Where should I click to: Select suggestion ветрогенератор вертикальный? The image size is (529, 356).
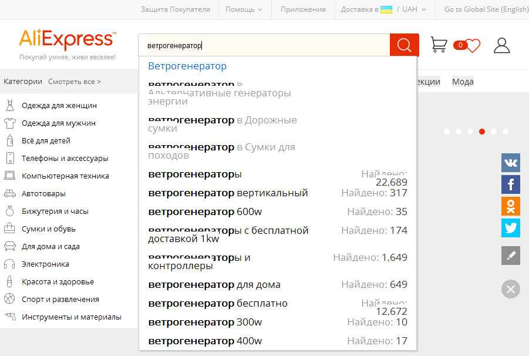click(x=278, y=193)
